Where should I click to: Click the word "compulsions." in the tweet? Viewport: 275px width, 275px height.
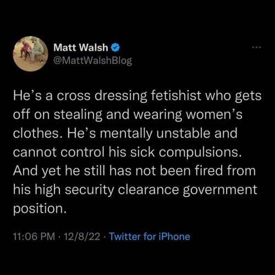(x=200, y=153)
